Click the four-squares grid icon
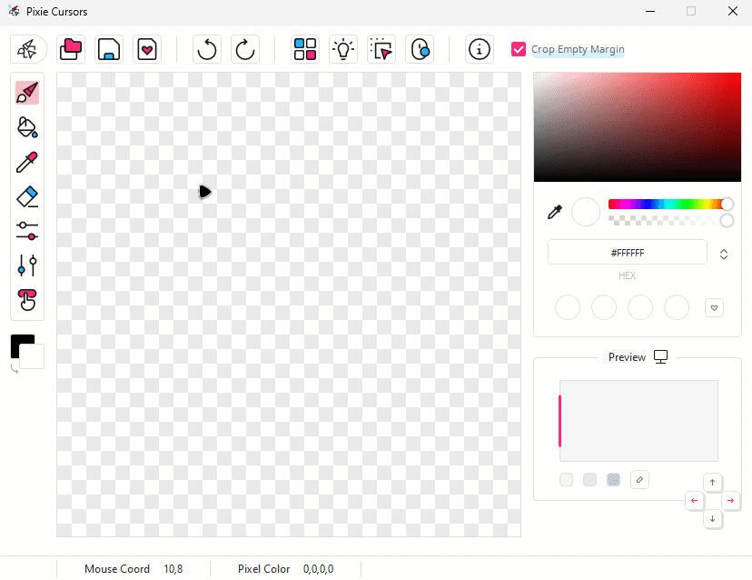This screenshot has height=580, width=752. [x=305, y=49]
